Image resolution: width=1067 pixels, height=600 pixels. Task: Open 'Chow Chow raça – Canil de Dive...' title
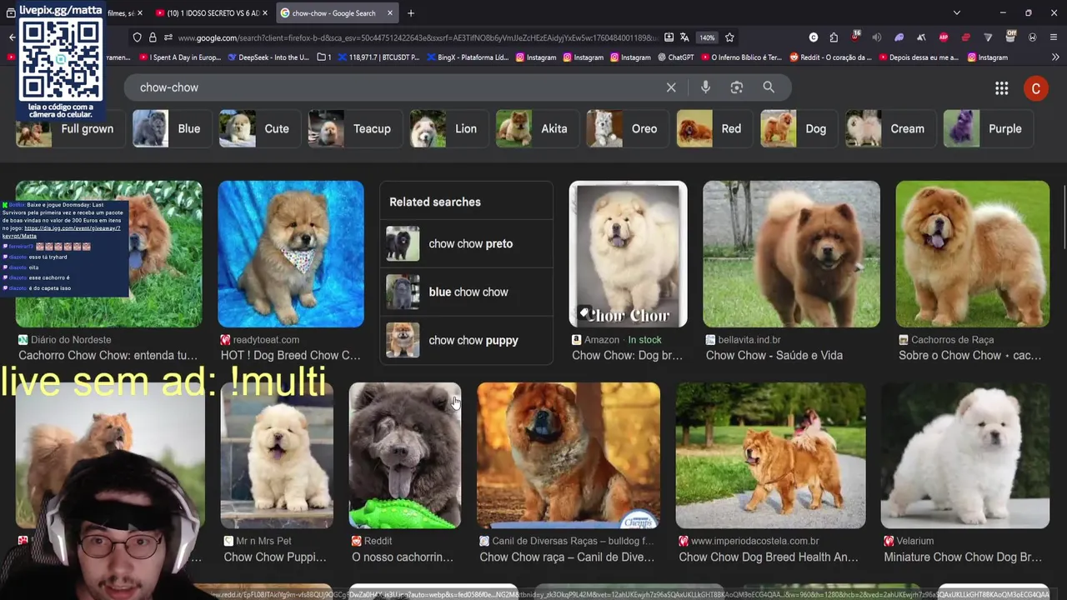pos(567,557)
